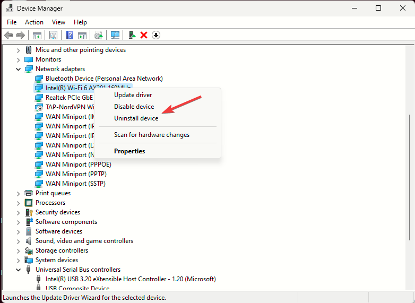
Task: Select Update driver in context menu
Action: [133, 95]
